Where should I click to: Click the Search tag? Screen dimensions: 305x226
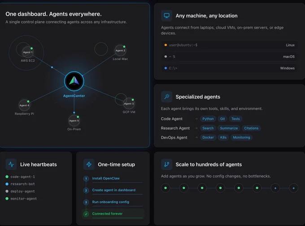[208, 128]
